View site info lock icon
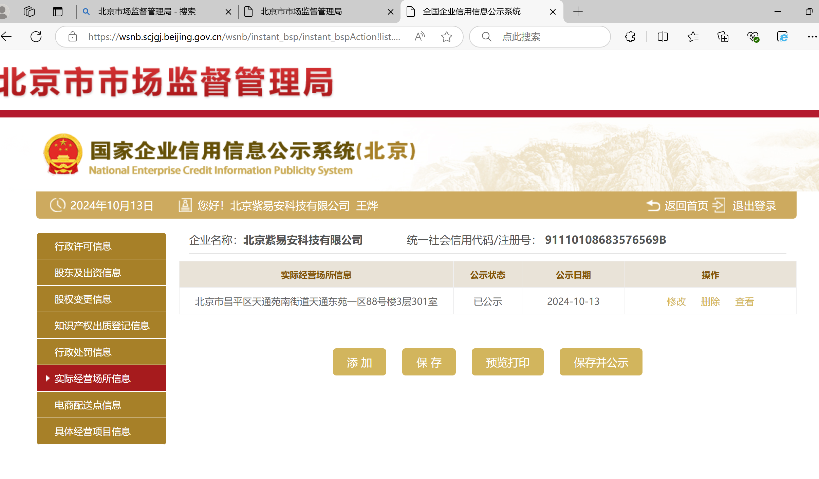Screen dimensions: 819x479 pos(73,36)
